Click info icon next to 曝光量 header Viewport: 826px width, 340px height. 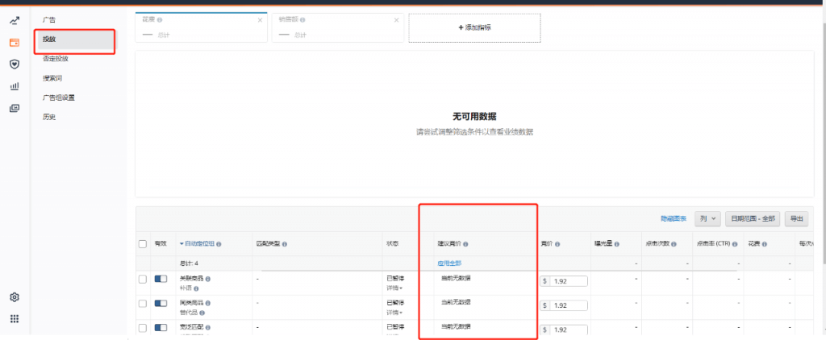616,244
